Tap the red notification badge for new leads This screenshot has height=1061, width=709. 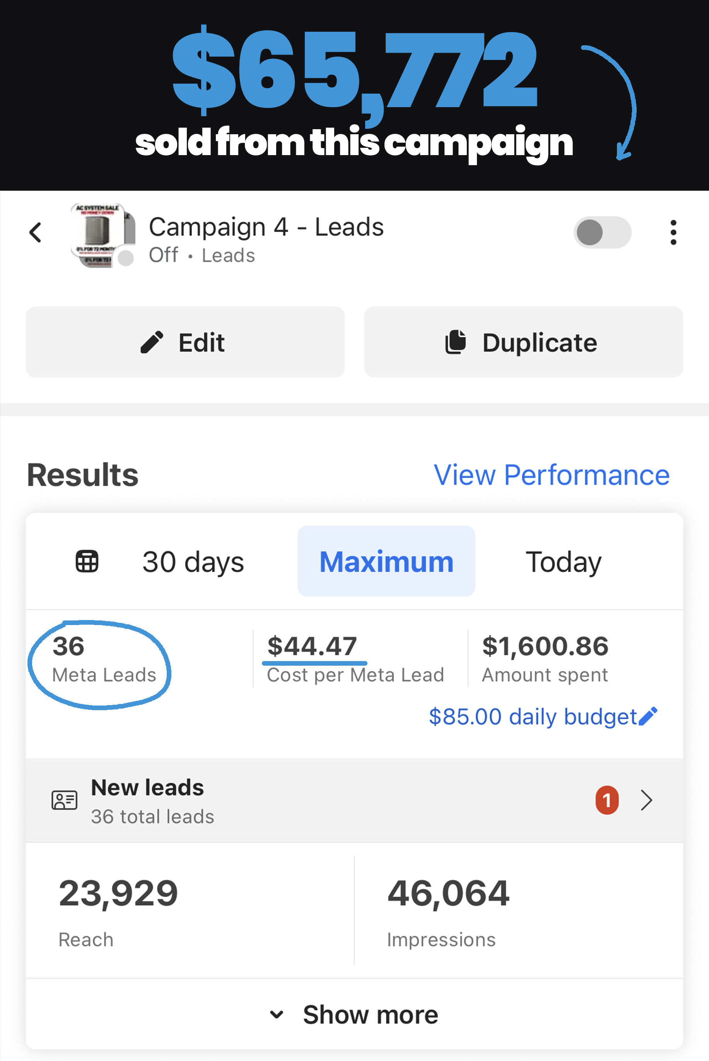point(606,800)
